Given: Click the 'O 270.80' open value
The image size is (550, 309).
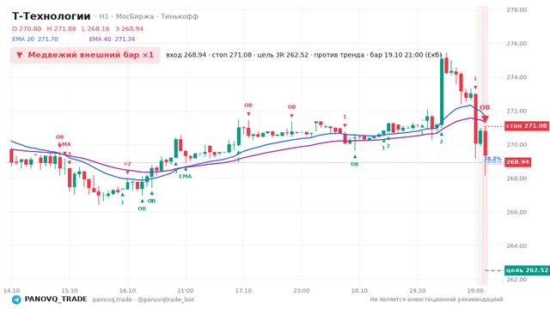Looking at the screenshot, I should 27,28.
